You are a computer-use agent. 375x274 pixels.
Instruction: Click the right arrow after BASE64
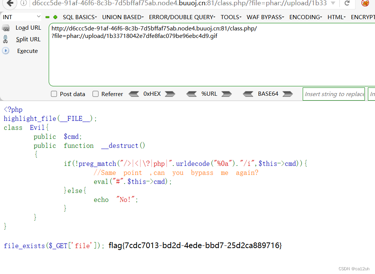(x=288, y=94)
